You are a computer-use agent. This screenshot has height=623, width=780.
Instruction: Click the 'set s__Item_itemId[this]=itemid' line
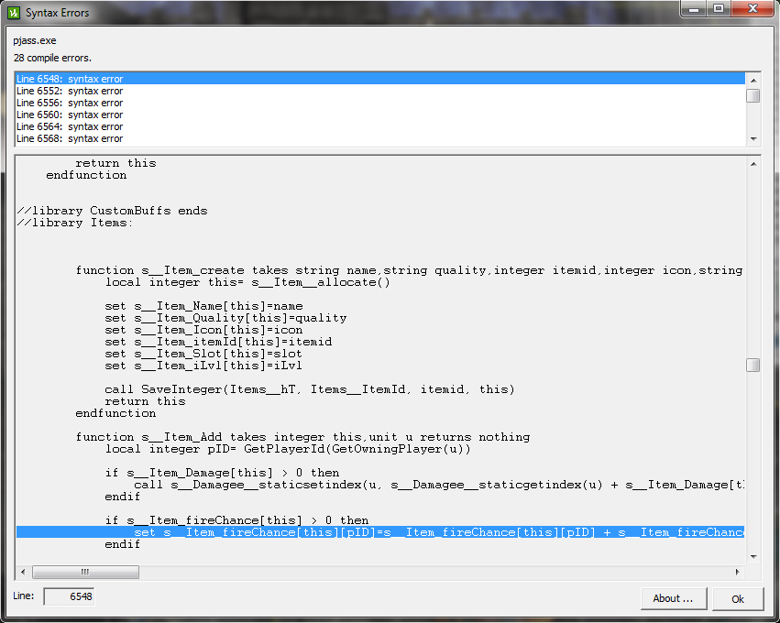pyautogui.click(x=218, y=342)
